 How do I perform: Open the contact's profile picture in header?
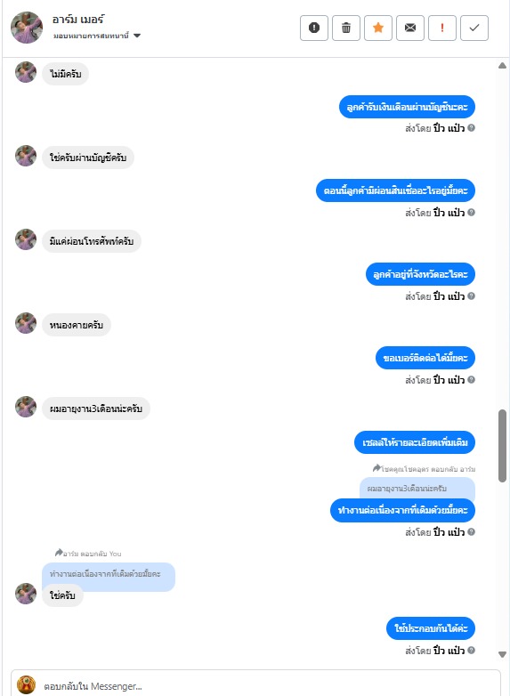pos(26,28)
